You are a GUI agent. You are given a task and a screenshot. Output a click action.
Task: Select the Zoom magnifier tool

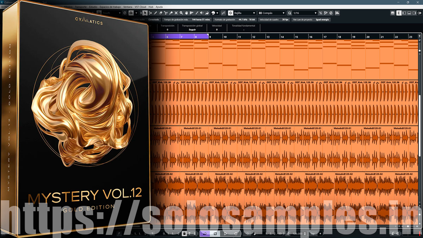(181, 13)
